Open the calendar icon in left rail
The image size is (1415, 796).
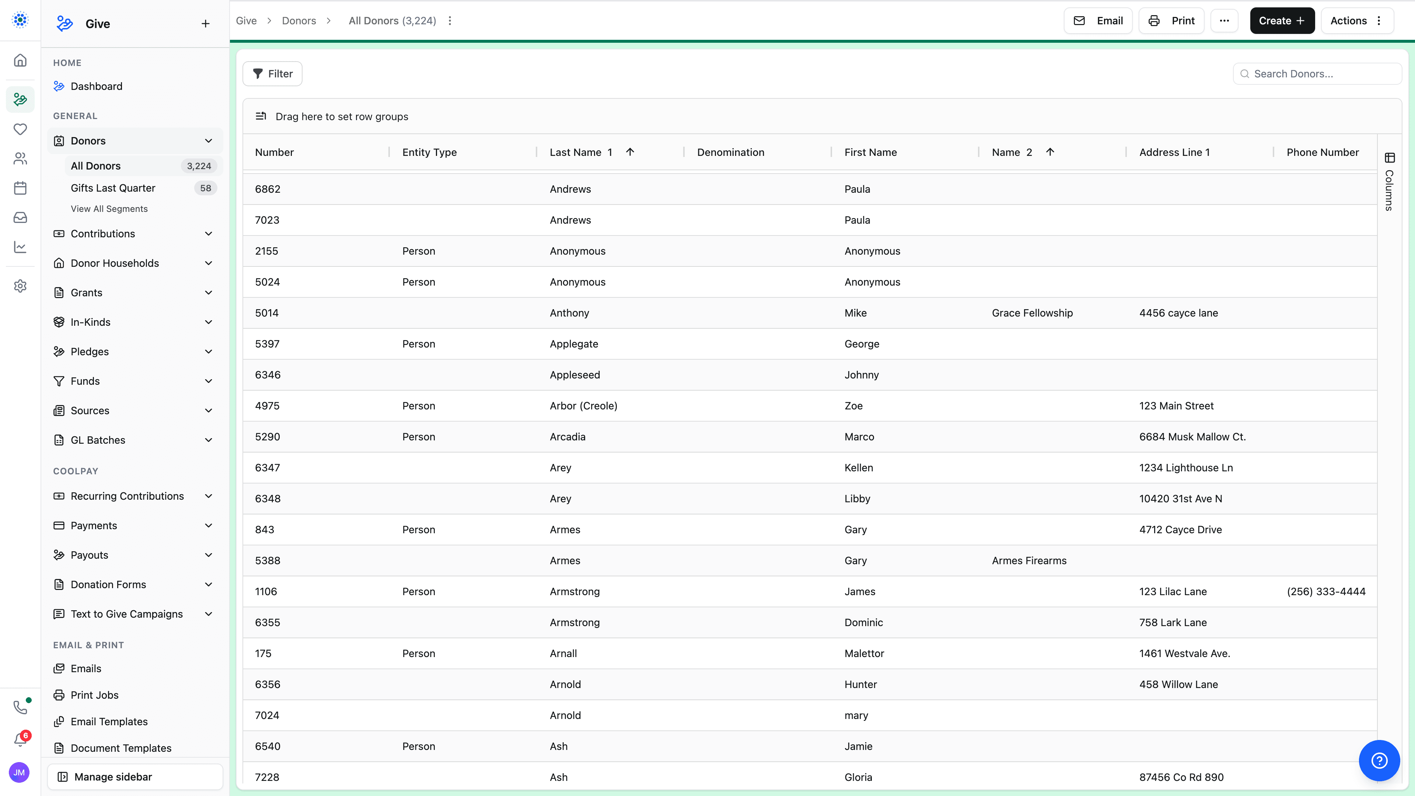[x=20, y=188]
